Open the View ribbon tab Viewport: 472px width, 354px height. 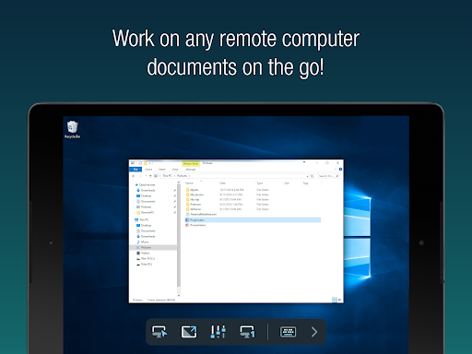click(175, 170)
